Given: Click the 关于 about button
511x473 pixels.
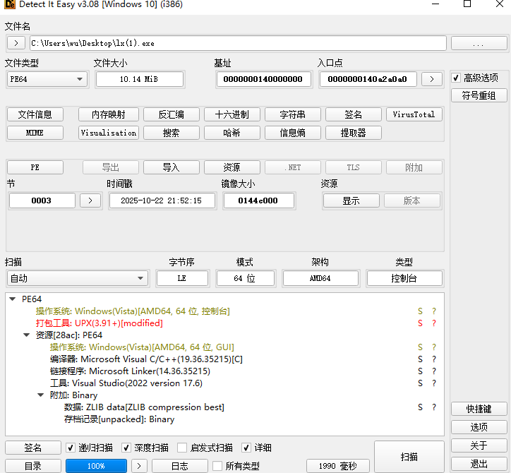Looking at the screenshot, I should point(479,445).
